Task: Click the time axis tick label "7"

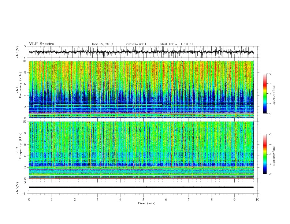Action: (x=189, y=199)
